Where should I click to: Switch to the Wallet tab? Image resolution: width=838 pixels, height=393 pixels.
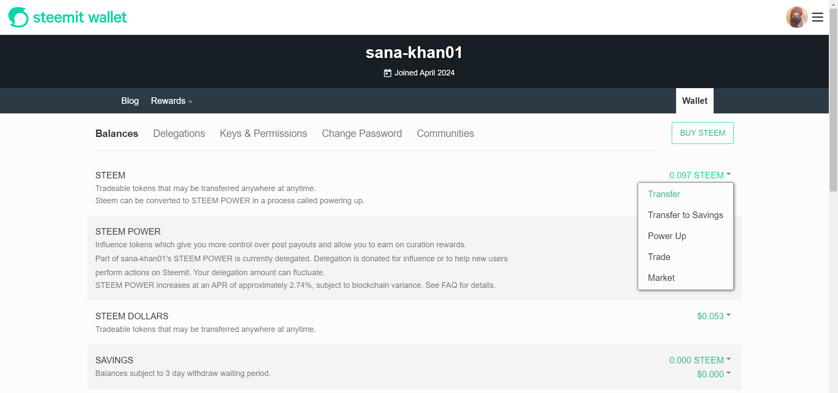[694, 101]
